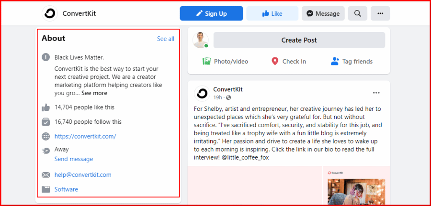Click the info icon beside Black Lives Matter
This screenshot has height=206, width=431.
tap(45, 57)
